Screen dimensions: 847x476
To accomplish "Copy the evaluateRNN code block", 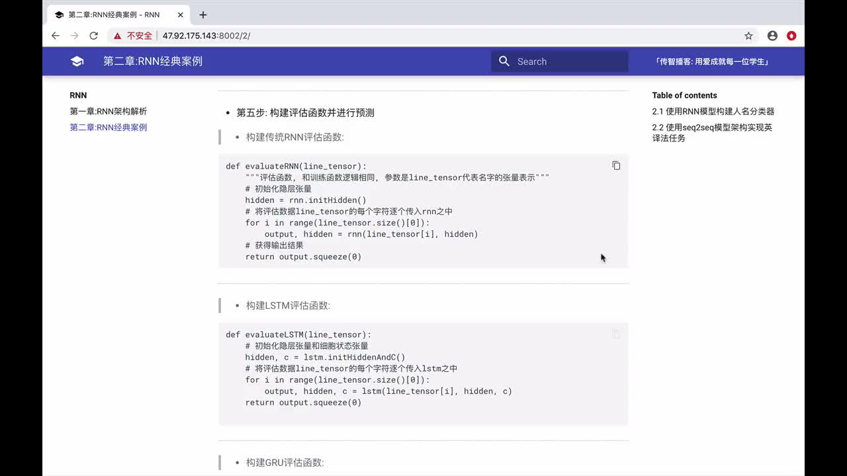I will (x=616, y=166).
